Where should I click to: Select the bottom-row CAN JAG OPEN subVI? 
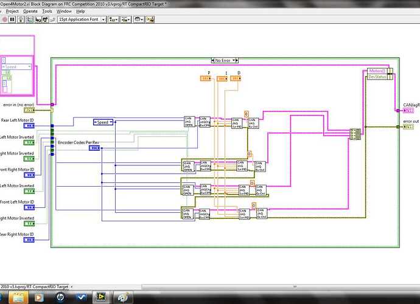pyautogui.click(x=187, y=214)
